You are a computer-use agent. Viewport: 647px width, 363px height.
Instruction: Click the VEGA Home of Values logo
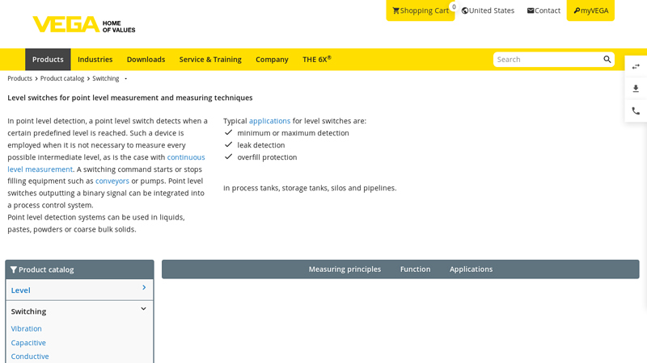pos(83,24)
